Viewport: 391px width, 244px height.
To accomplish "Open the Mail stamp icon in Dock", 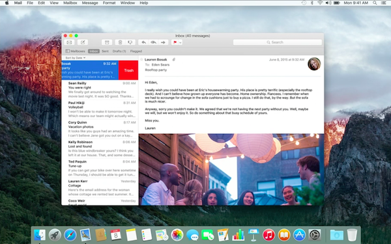I will click(85, 234).
